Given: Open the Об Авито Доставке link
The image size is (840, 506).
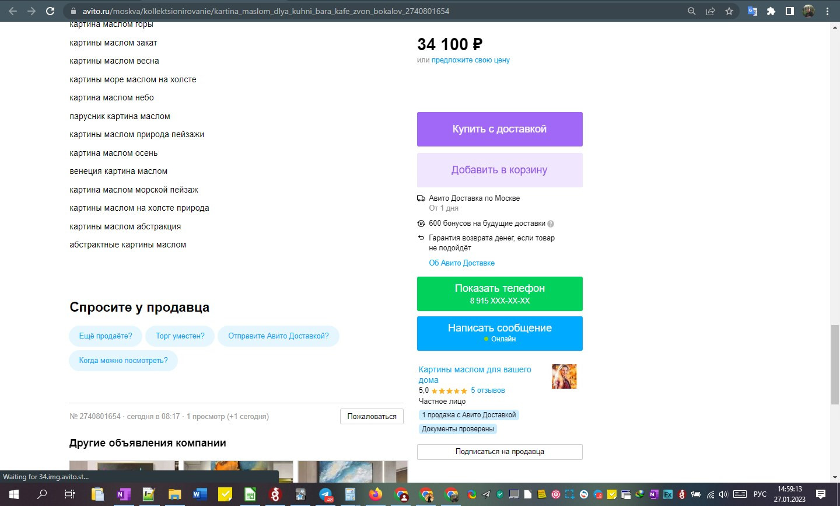Looking at the screenshot, I should pyautogui.click(x=462, y=263).
